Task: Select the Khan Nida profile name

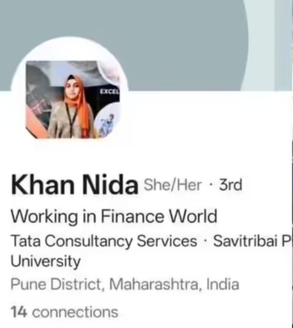Action: [x=74, y=185]
